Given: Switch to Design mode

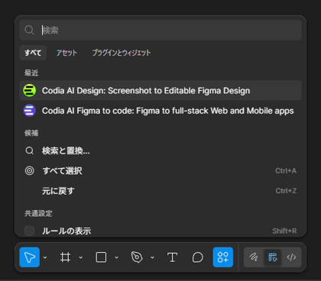Looking at the screenshot, I should point(273,257).
